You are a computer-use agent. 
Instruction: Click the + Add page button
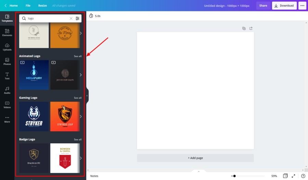[x=195, y=158]
